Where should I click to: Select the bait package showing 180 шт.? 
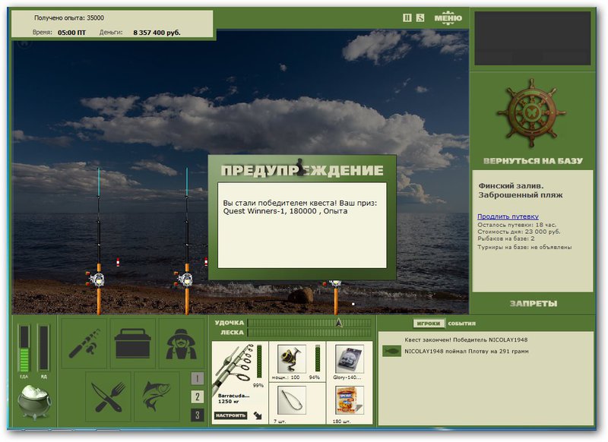350,400
